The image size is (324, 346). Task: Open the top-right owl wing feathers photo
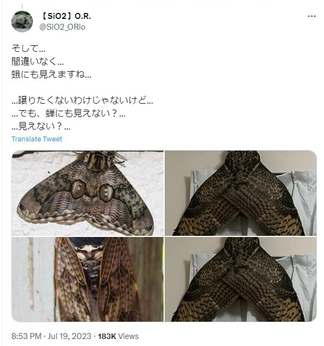(241, 193)
